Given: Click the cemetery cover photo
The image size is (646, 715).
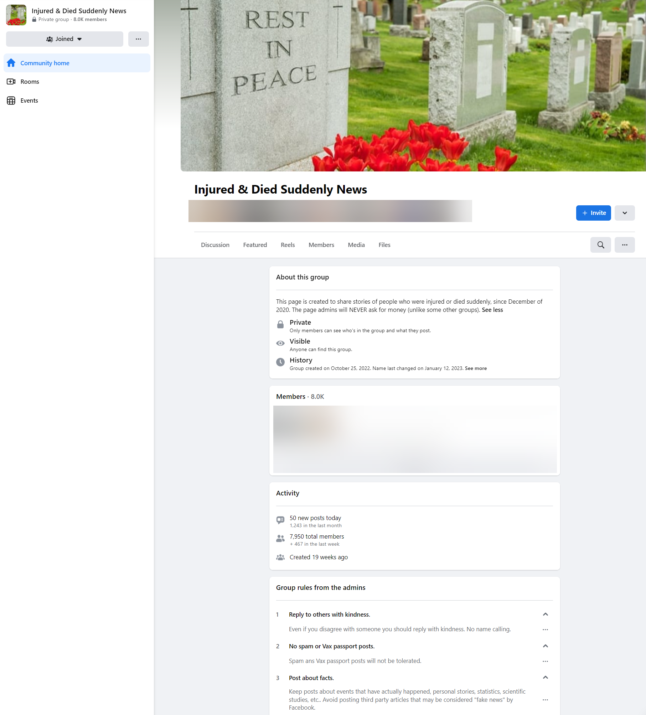Looking at the screenshot, I should pos(410,86).
